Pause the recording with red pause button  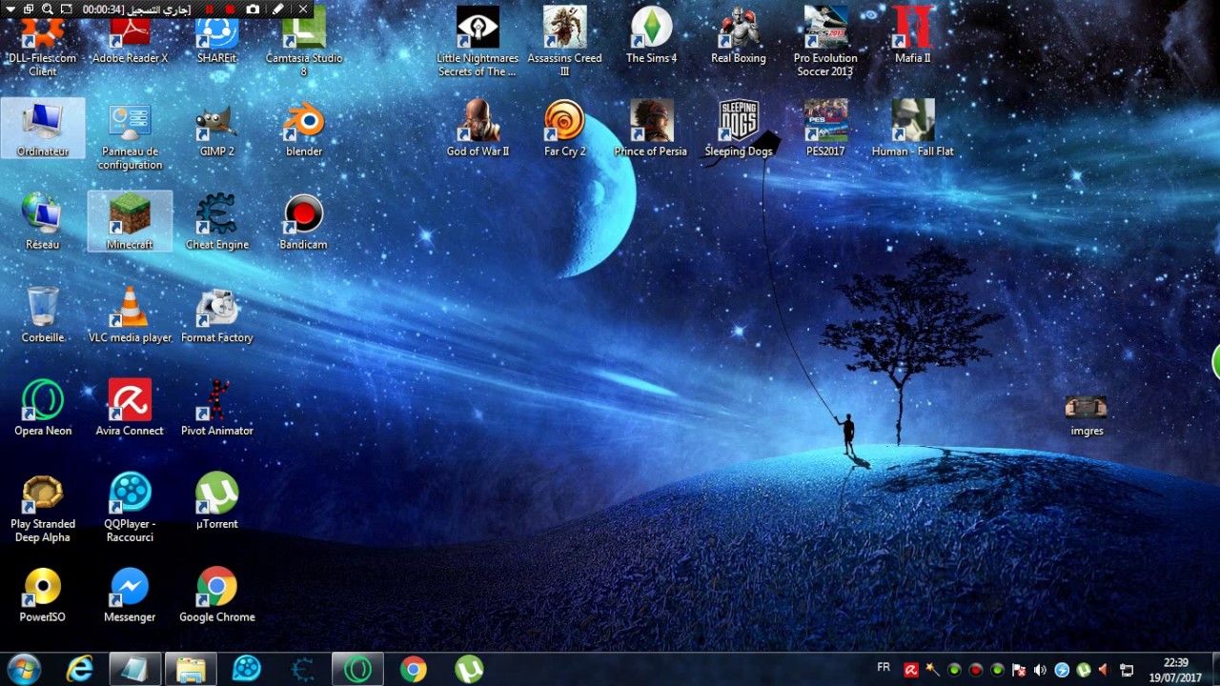210,10
